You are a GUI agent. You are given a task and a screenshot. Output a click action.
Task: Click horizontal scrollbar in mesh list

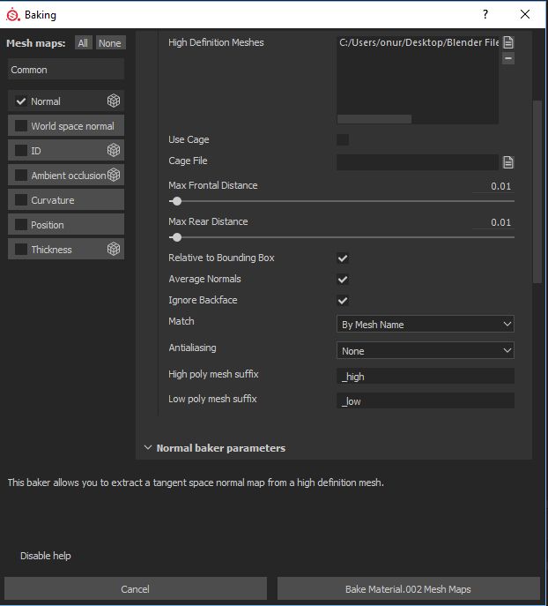(374, 119)
